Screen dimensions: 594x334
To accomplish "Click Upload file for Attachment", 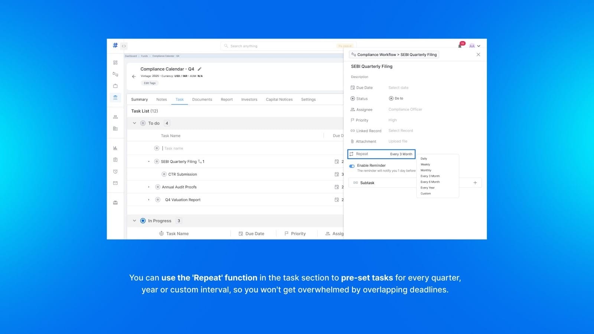I will 398,141.
